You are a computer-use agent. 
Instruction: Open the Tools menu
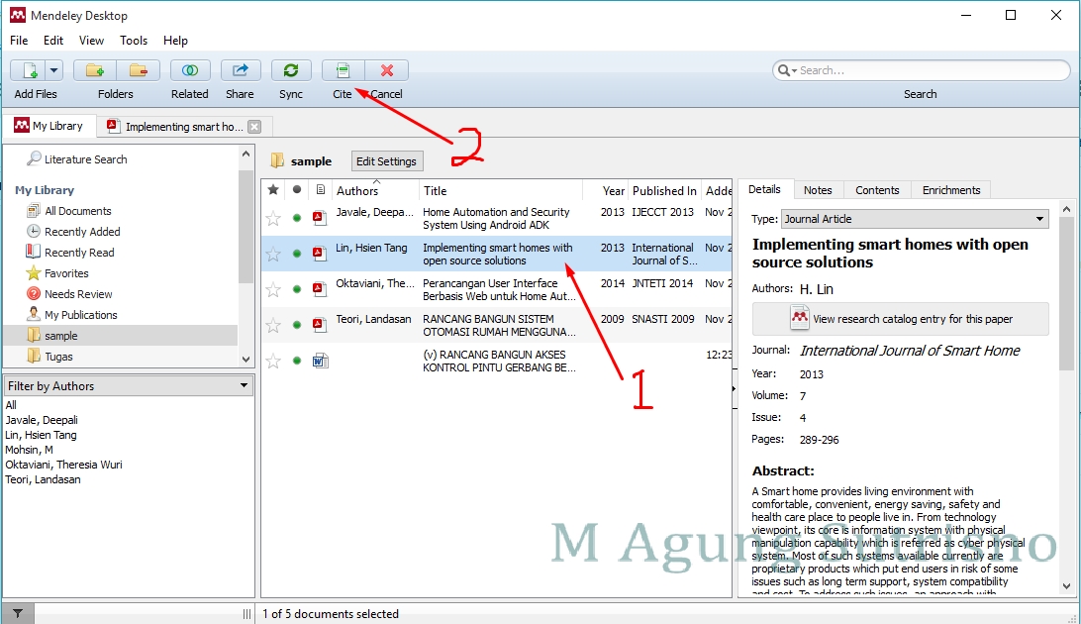(133, 40)
